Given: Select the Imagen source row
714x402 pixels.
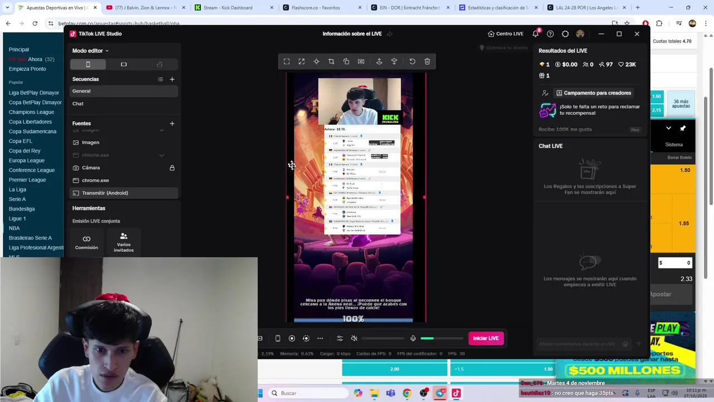Looking at the screenshot, I should 124,142.
